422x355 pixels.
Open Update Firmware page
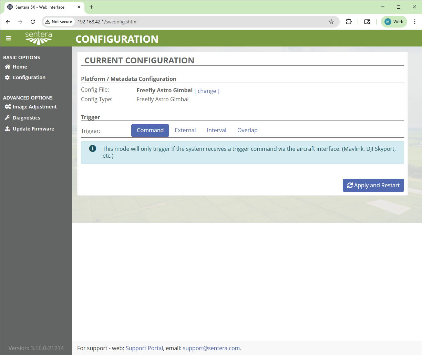(x=33, y=129)
